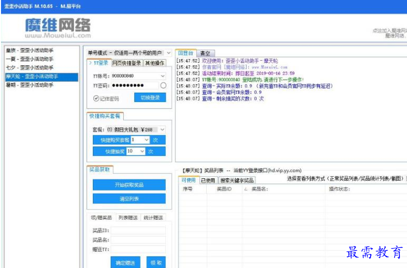Switch to the YY登录 tab
Image resolution: width=407 pixels, height=268 pixels.
coord(99,63)
